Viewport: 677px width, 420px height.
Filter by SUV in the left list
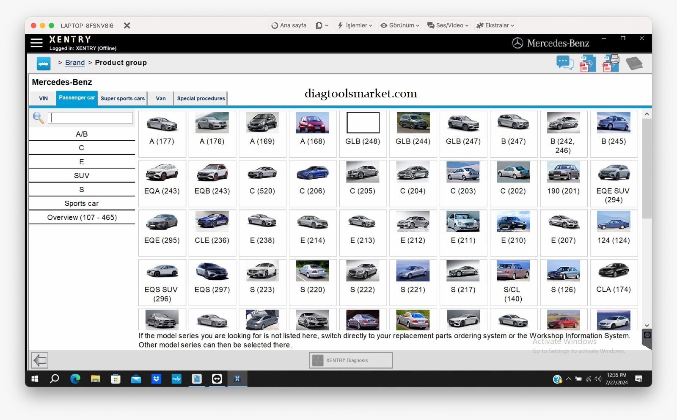(82, 176)
